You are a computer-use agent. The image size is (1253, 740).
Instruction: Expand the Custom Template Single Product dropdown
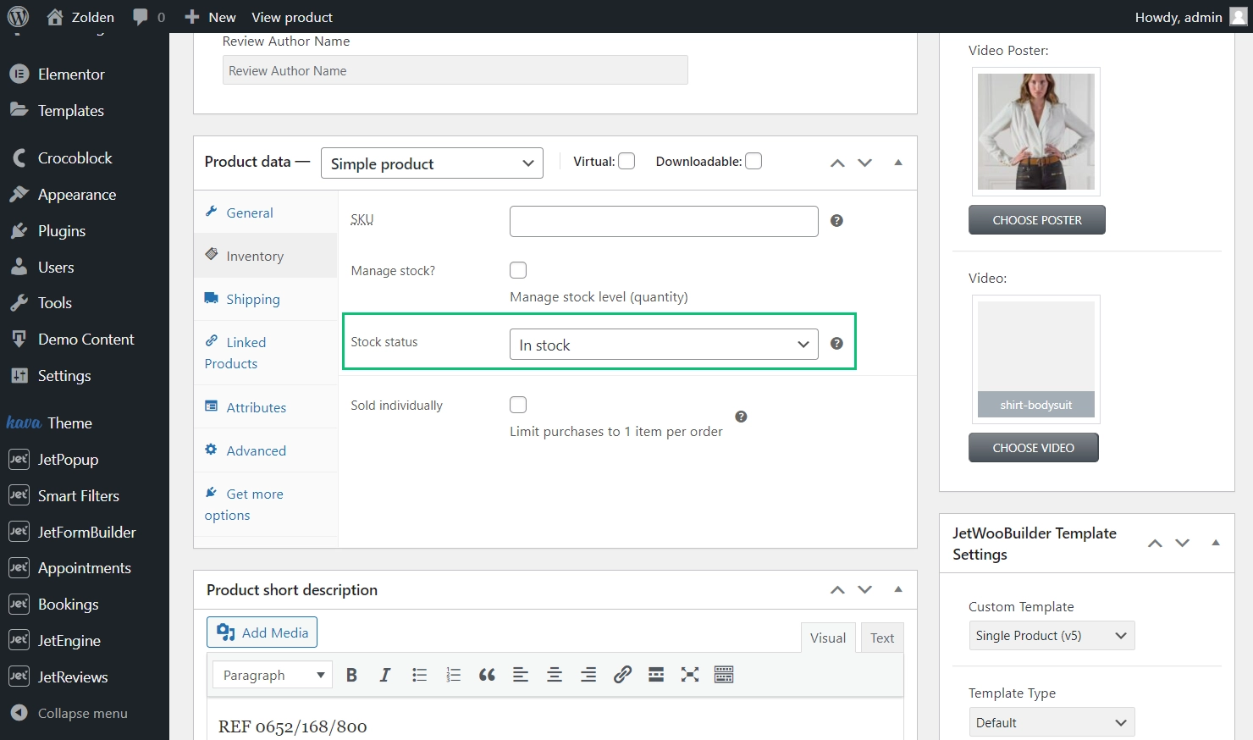(1052, 636)
